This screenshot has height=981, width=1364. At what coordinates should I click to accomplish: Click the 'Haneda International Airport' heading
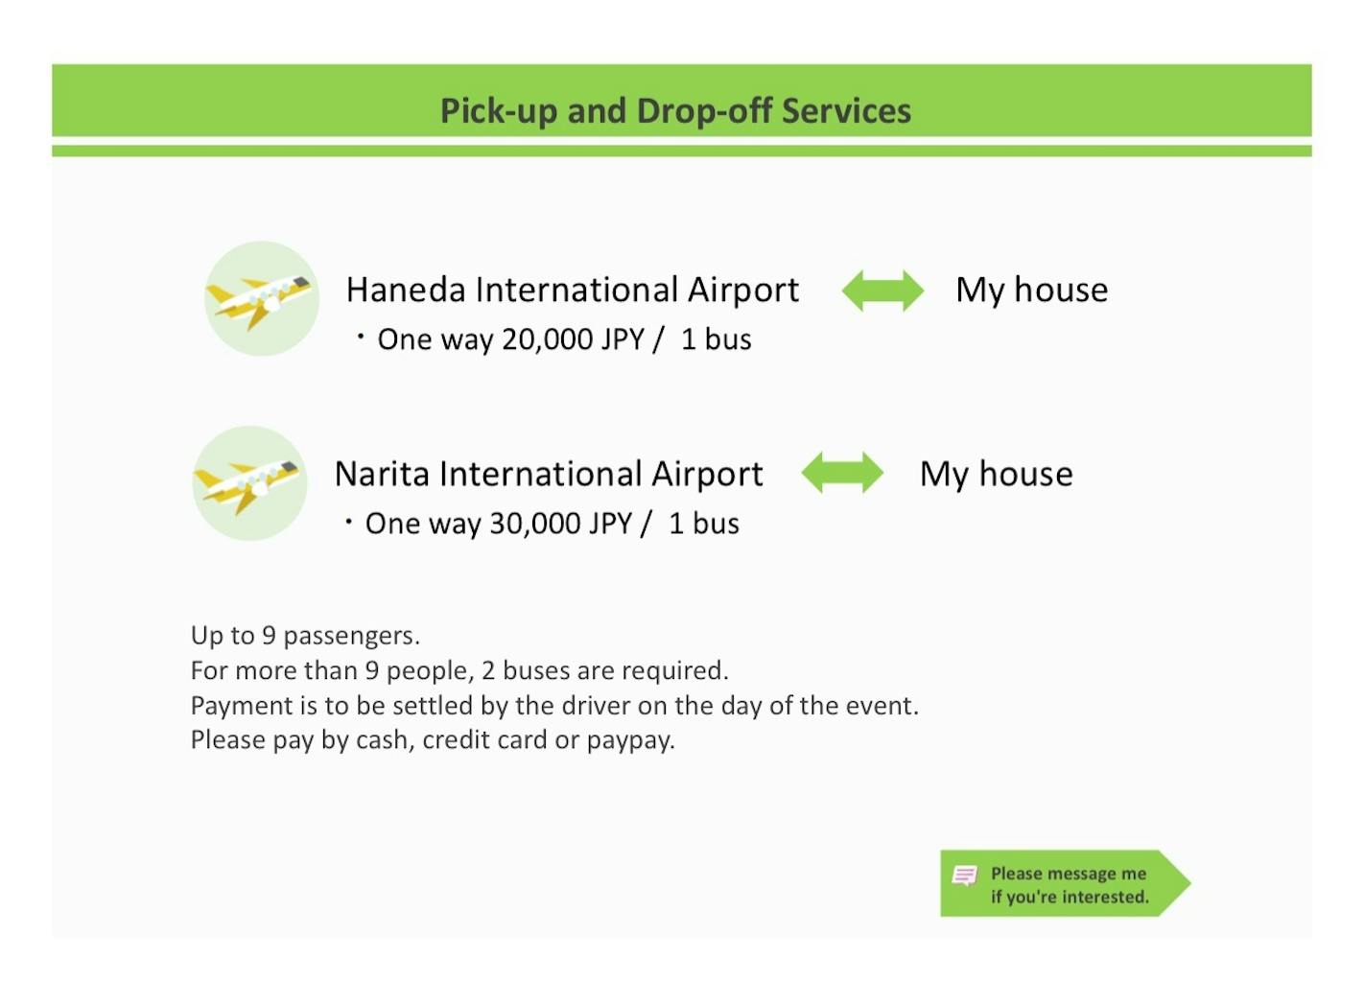(x=572, y=290)
